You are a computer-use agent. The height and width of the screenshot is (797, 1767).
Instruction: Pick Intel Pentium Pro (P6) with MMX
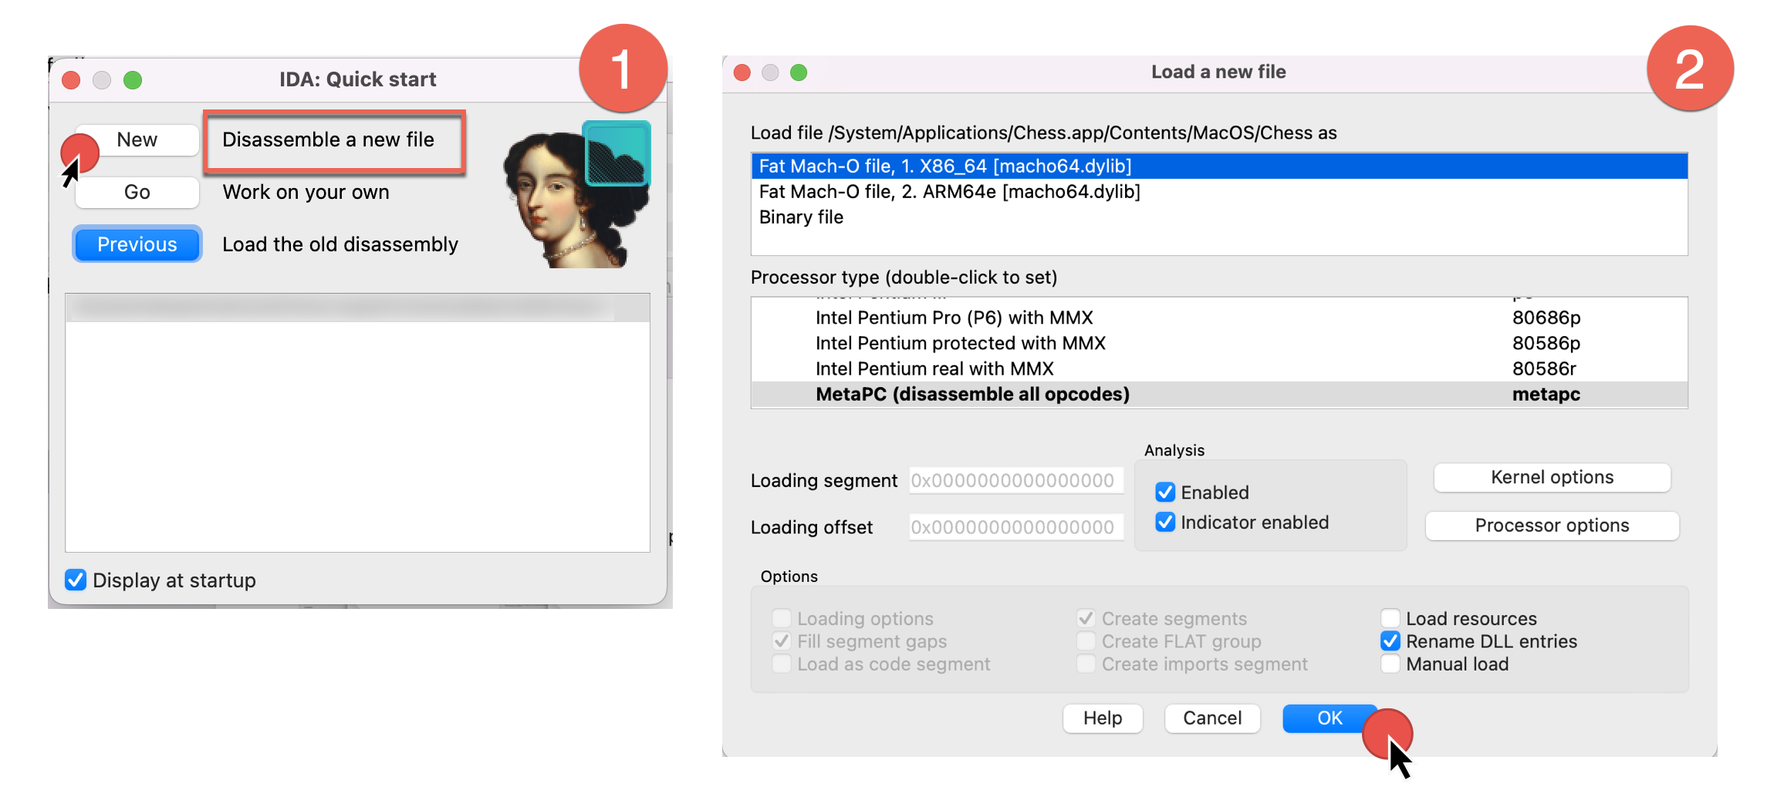(954, 318)
